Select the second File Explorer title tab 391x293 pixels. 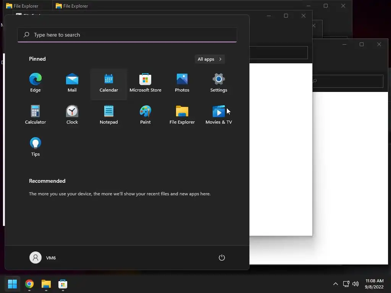[x=72, y=6]
